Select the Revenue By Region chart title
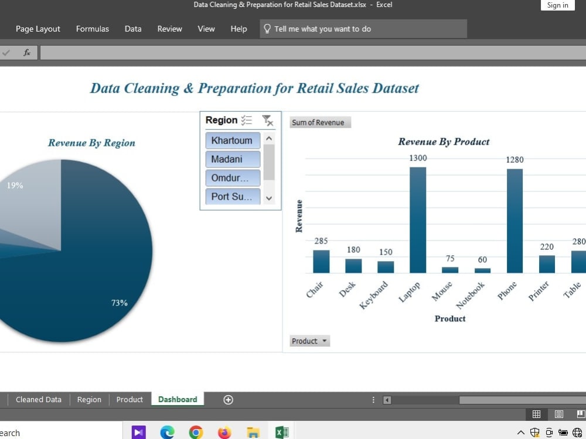 pos(91,143)
